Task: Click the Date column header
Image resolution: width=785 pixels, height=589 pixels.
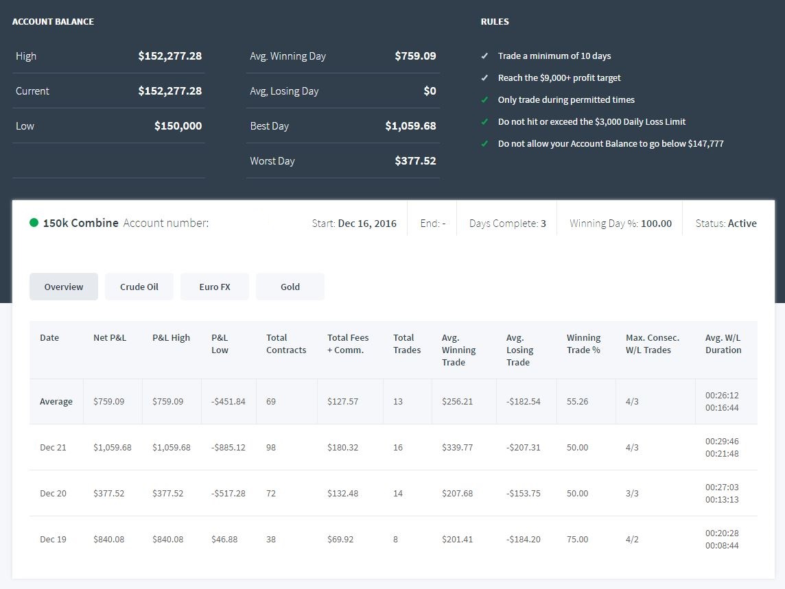Action: point(49,338)
